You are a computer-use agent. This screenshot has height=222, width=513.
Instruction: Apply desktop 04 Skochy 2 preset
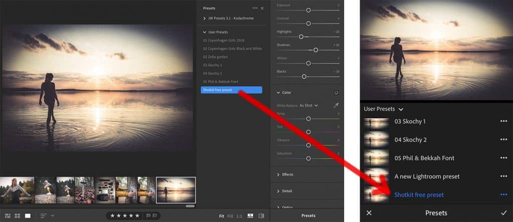coord(212,73)
